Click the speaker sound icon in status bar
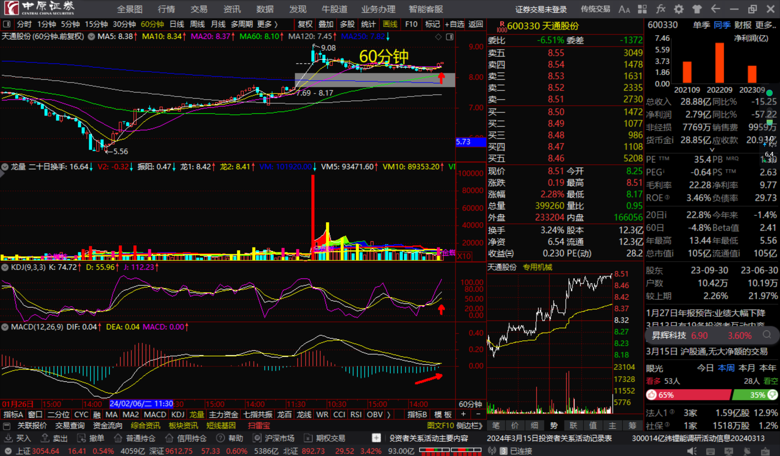The width and height of the screenshot is (780, 456). (x=691, y=451)
